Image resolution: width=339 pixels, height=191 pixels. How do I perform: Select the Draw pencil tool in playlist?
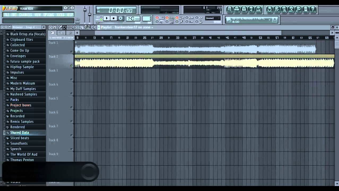point(60,27)
